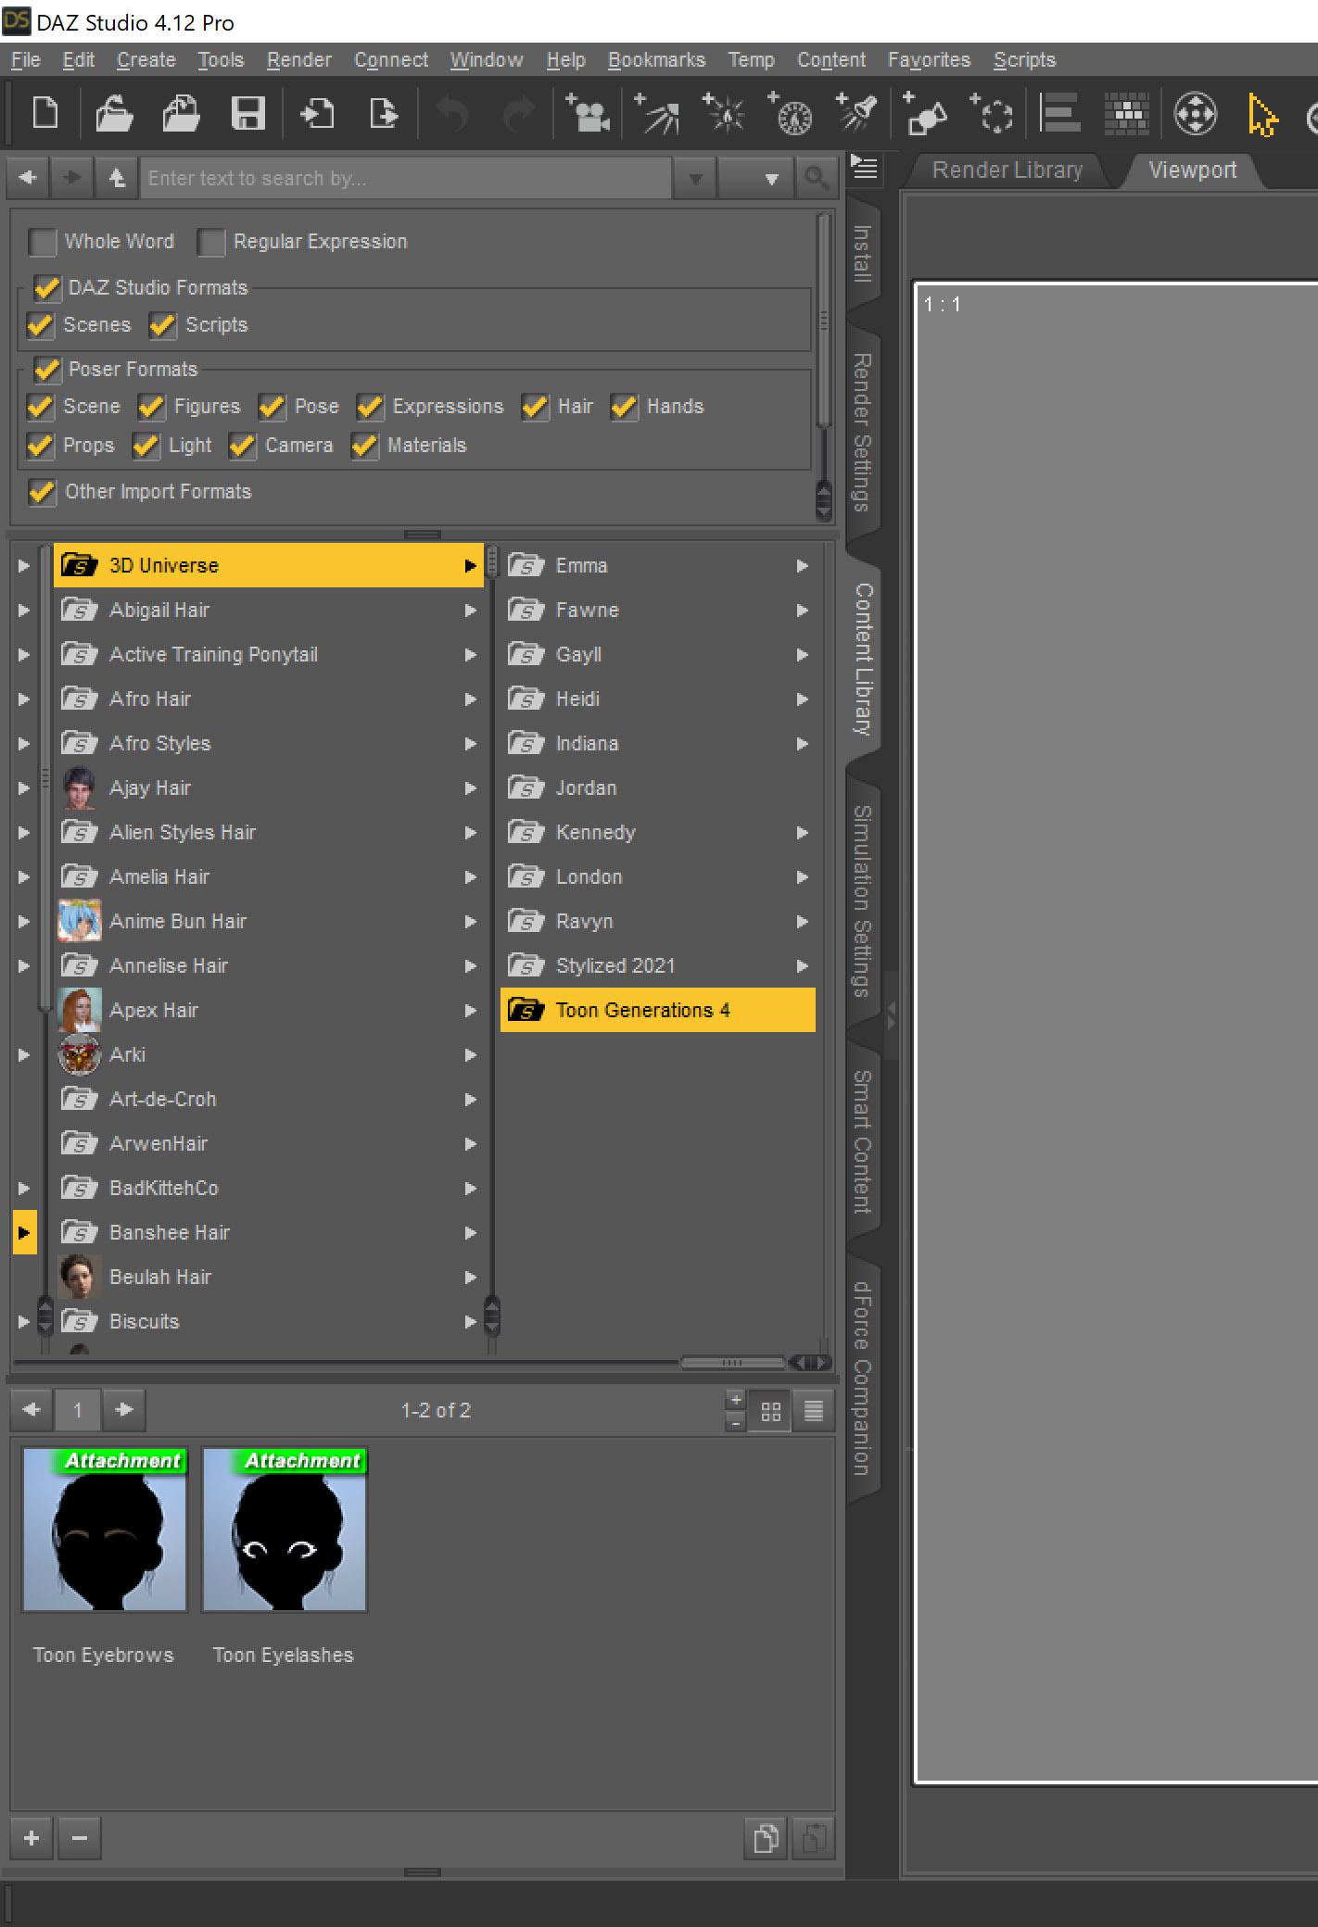Save the scene with the floppy icon
This screenshot has height=1927, width=1318.
[247, 115]
